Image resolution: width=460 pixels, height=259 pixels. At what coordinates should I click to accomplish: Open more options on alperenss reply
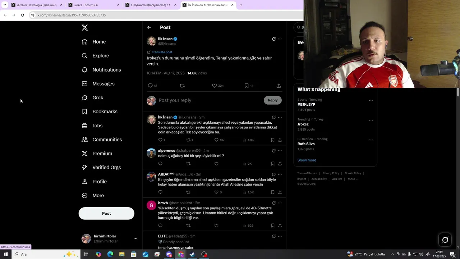[280, 151]
